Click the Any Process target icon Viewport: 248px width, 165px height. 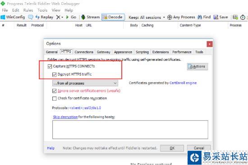(x=170, y=17)
